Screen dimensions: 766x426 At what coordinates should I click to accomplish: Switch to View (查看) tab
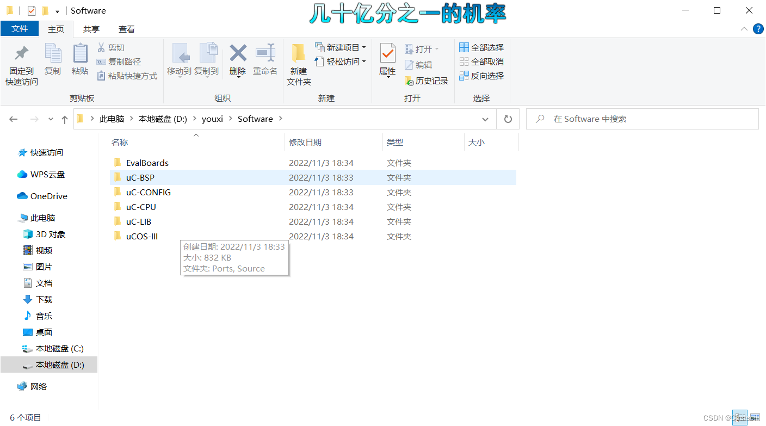tap(127, 29)
